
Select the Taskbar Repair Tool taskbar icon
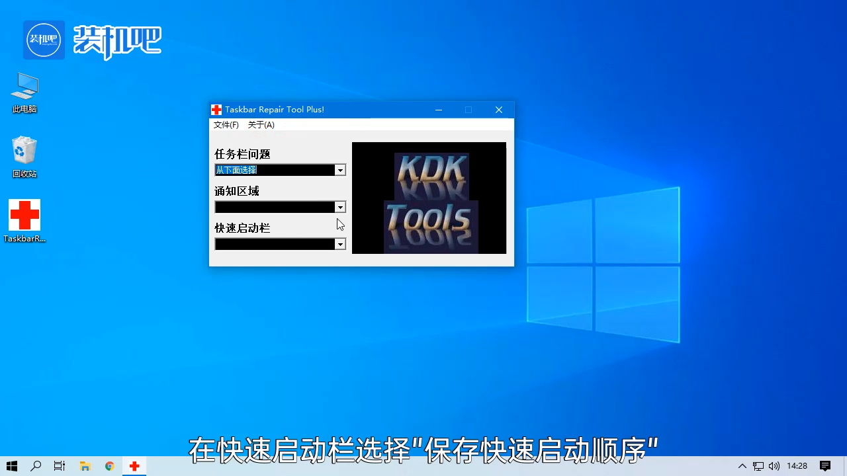point(134,466)
